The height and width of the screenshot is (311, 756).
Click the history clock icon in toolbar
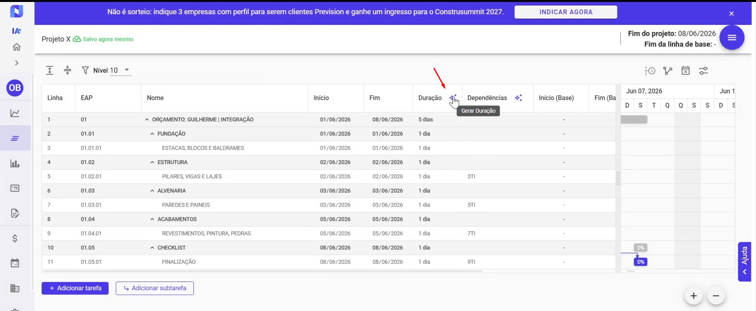[650, 71]
